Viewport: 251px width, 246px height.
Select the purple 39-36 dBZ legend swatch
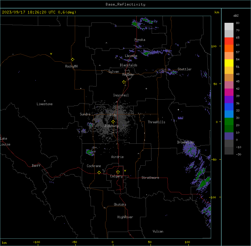pos(229,100)
